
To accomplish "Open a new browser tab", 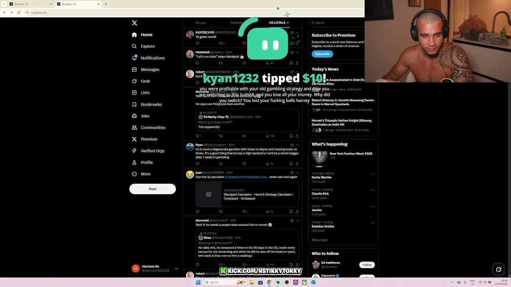I will pos(105,4).
